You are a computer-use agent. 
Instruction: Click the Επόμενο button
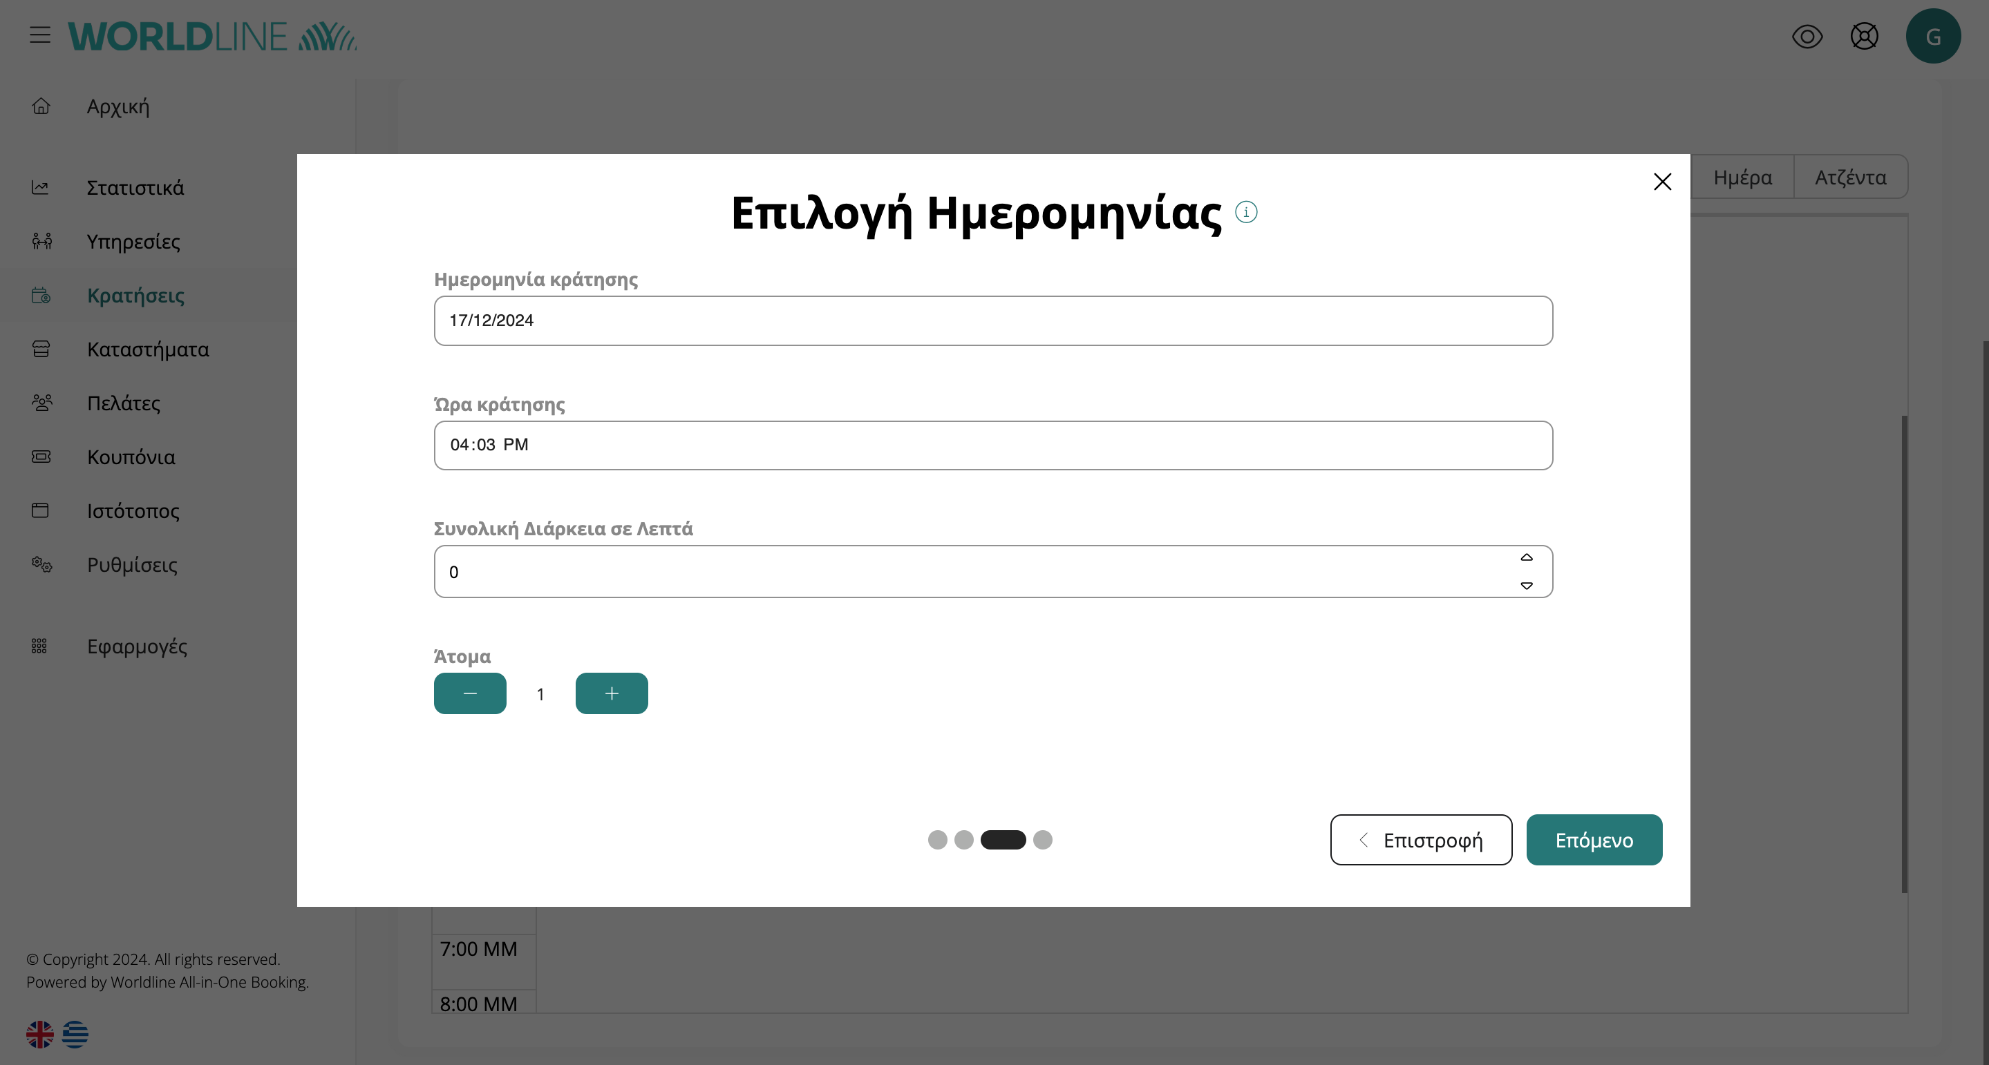pos(1593,840)
